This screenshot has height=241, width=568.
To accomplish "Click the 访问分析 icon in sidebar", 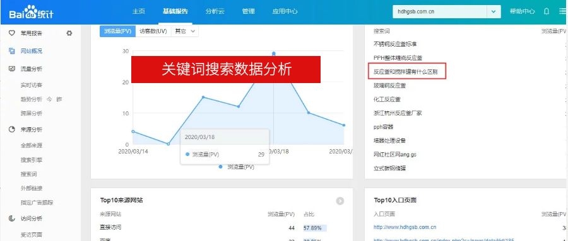I will pyautogui.click(x=11, y=218).
